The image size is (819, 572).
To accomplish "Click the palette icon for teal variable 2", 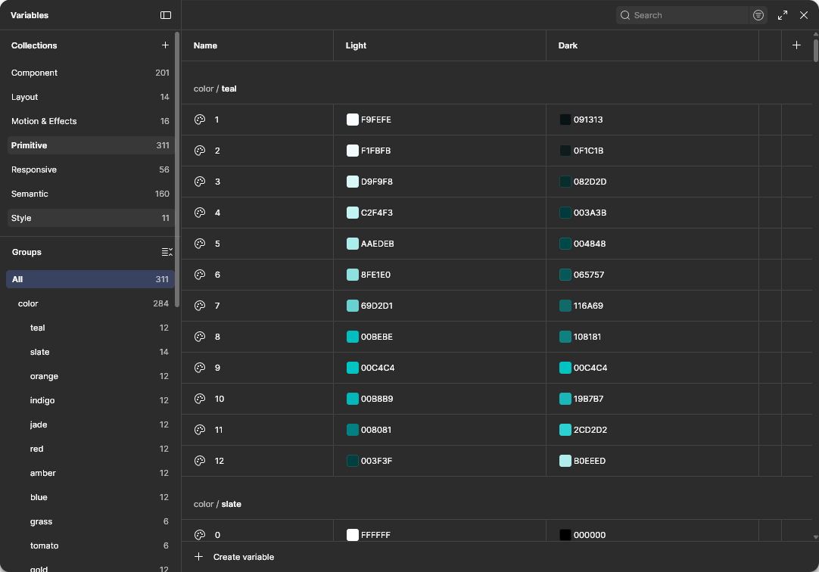I will click(x=200, y=151).
